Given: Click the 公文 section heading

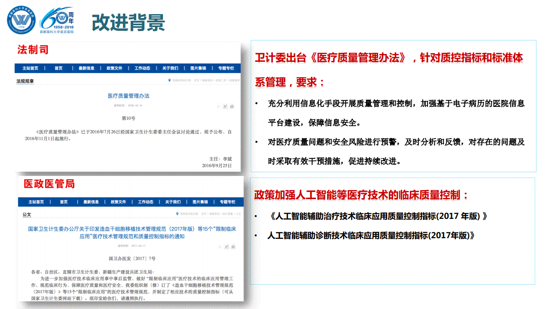Looking at the screenshot, I should tap(27, 214).
